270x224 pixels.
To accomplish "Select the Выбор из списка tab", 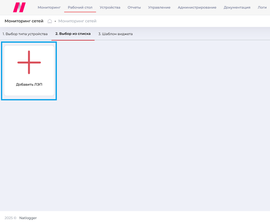I will point(73,34).
